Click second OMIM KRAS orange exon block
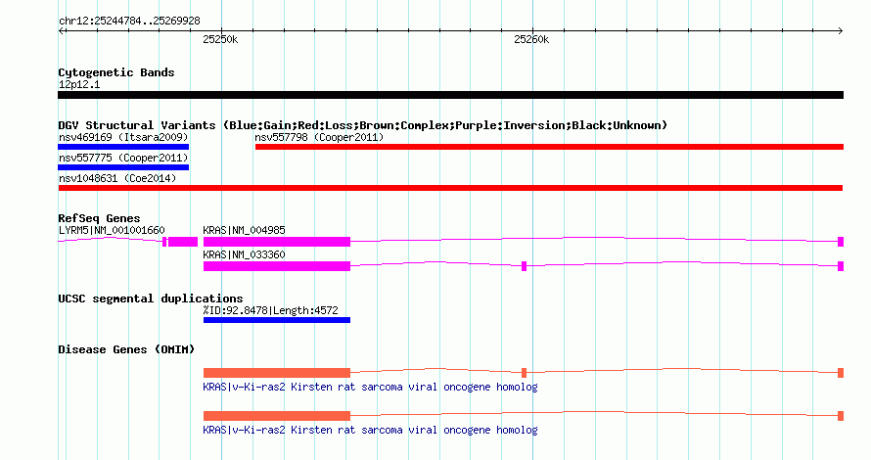This screenshot has height=460, width=871. click(277, 416)
